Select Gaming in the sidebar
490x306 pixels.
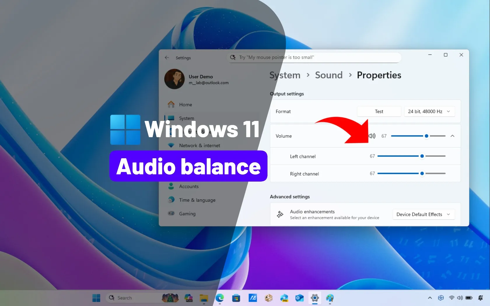[187, 214]
